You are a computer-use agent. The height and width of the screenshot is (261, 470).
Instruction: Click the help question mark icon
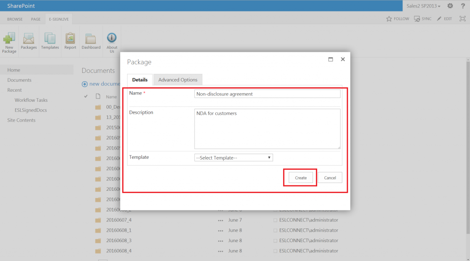pyautogui.click(x=463, y=6)
